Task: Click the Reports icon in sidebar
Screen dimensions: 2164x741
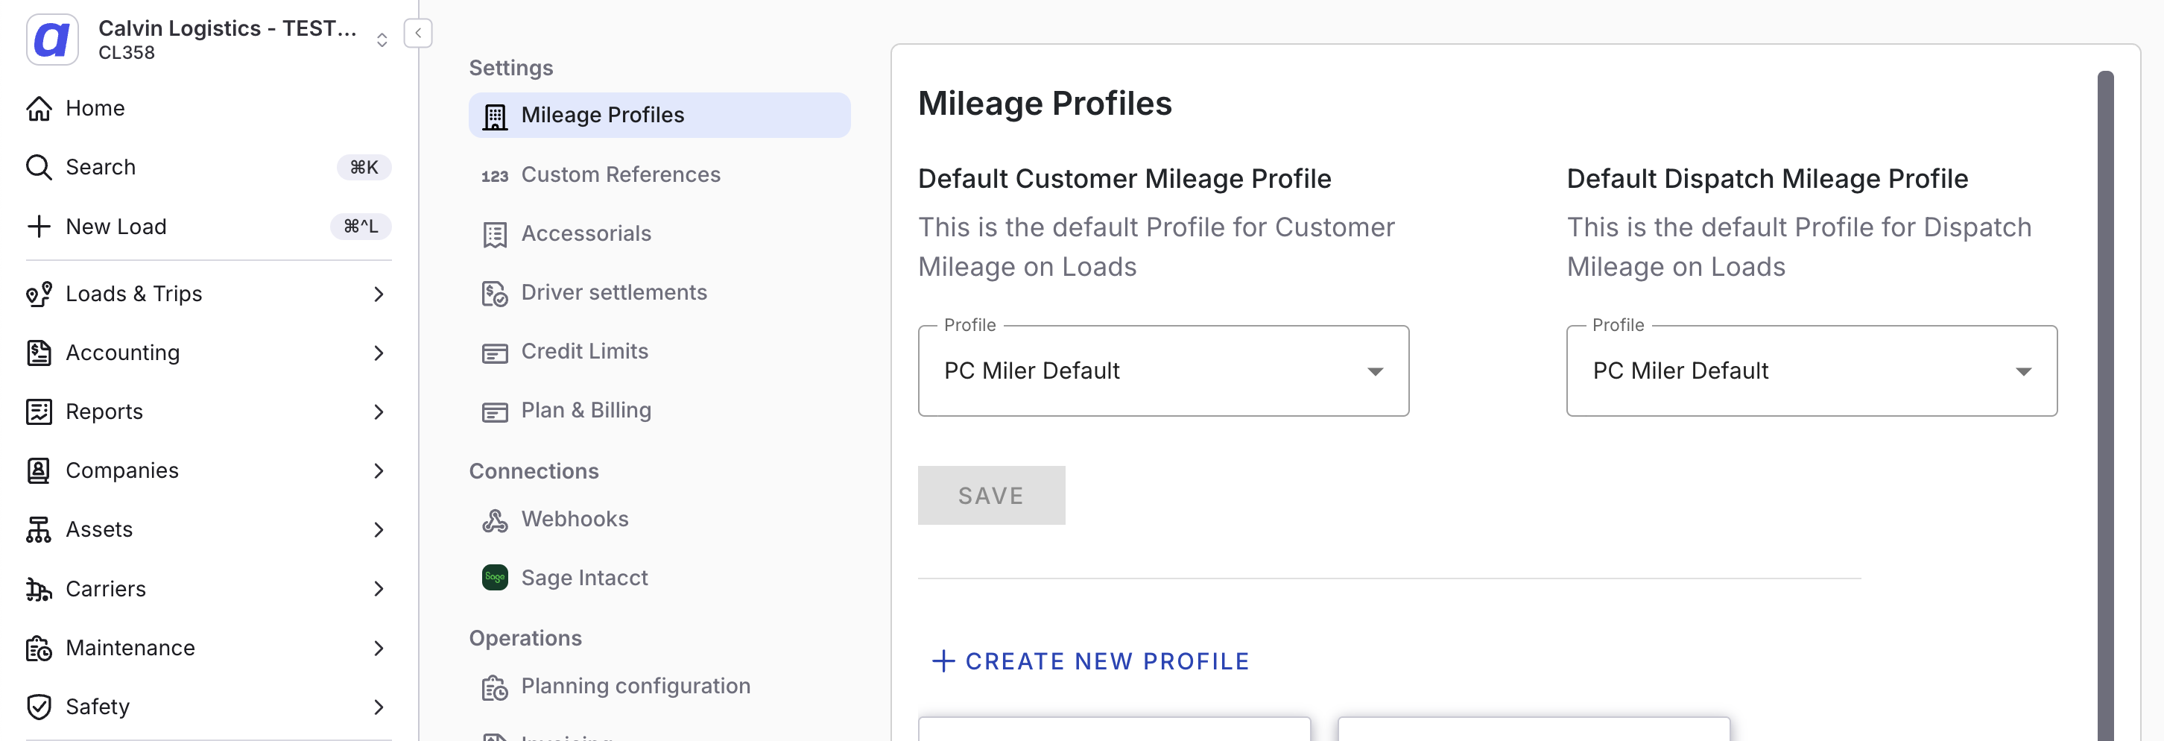Action: pos(39,412)
